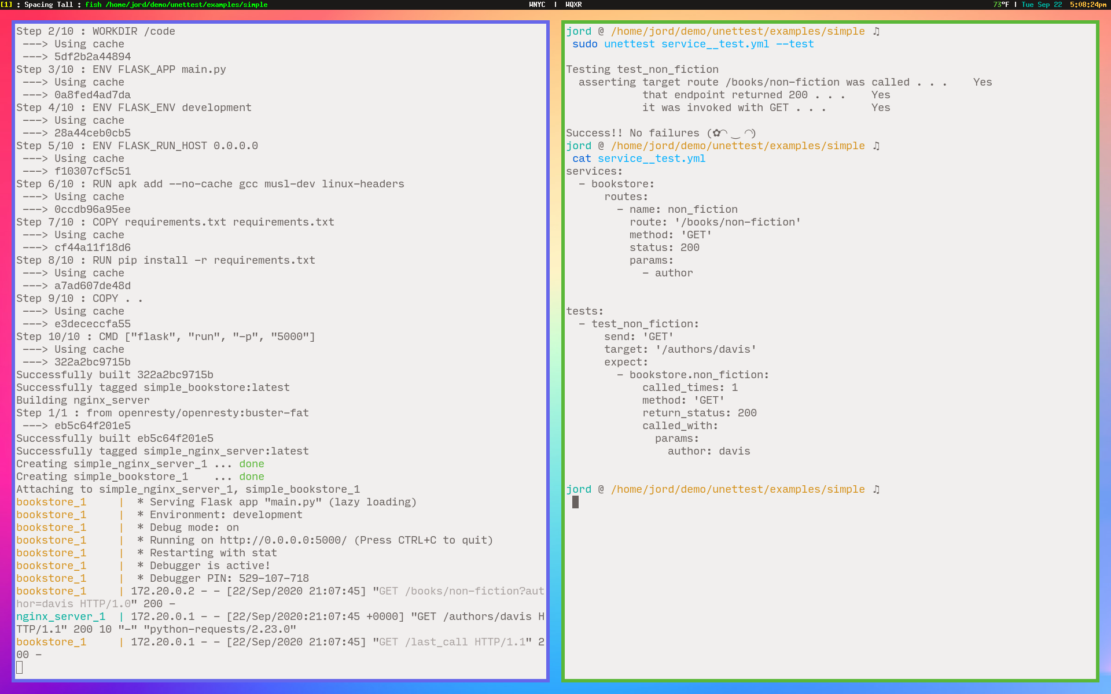Click the 'GET /books/non-fiction?aut' log entry
Viewport: 1111px width, 694px height.
461,591
